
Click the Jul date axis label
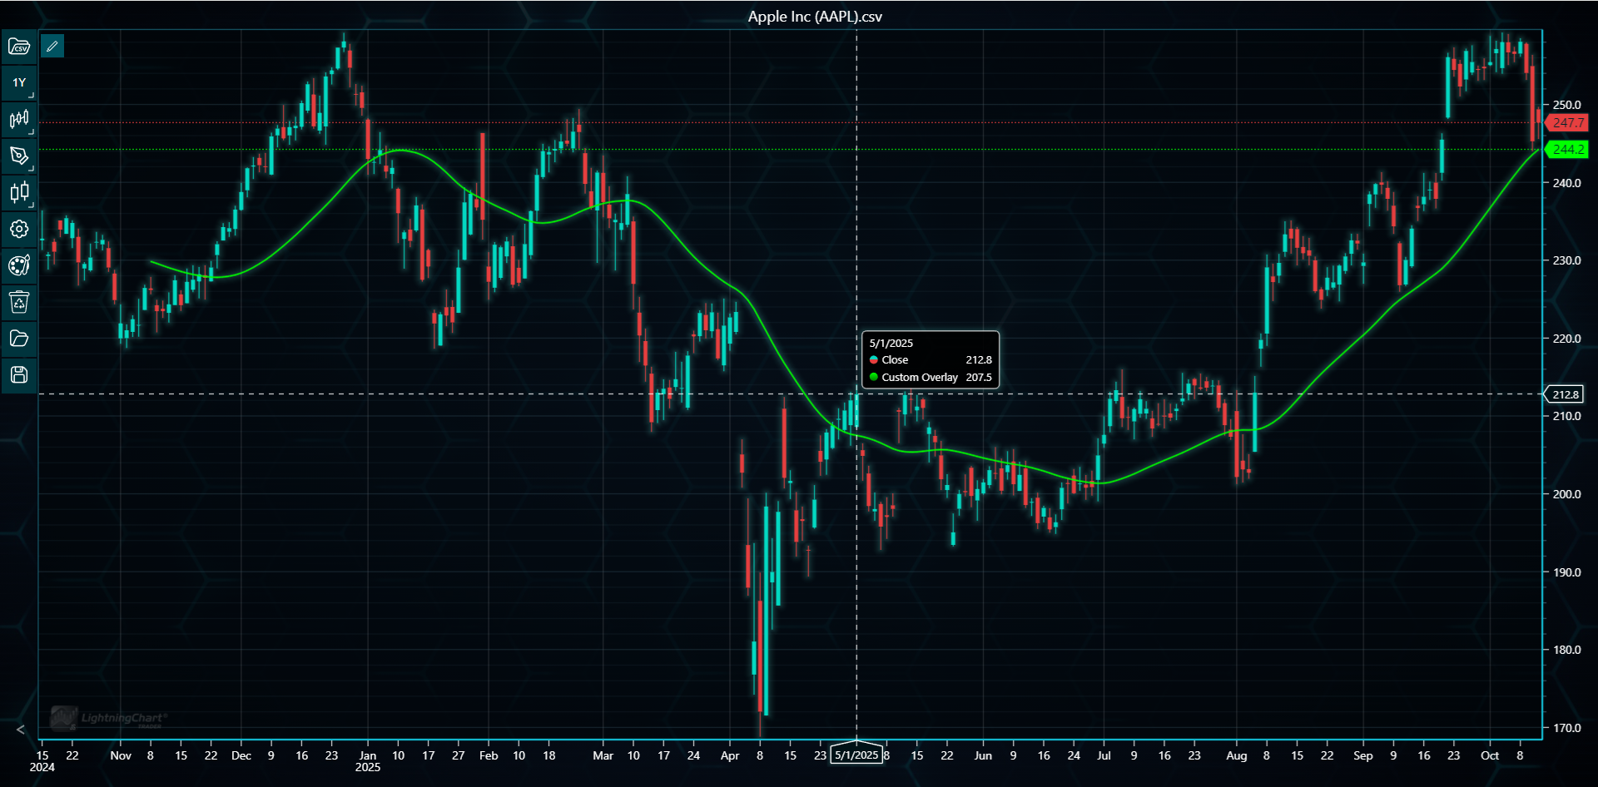pyautogui.click(x=1104, y=755)
